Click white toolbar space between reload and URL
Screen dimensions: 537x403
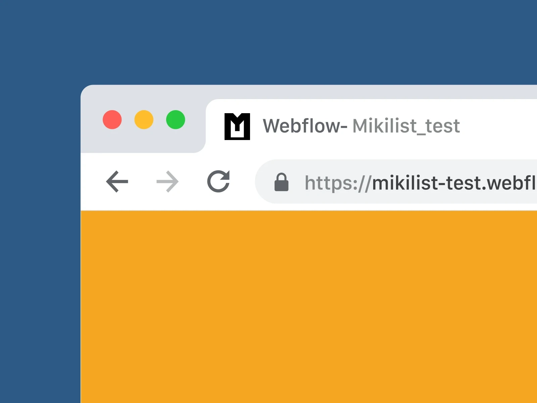(243, 182)
